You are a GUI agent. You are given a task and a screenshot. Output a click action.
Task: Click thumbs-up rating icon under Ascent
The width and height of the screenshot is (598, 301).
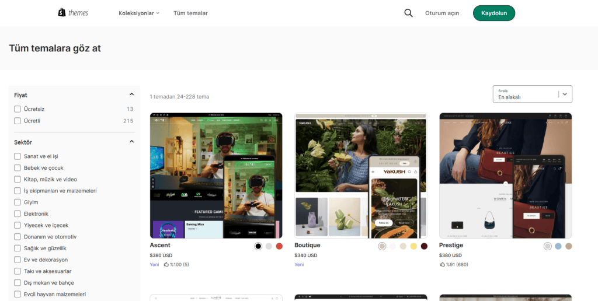(166, 264)
